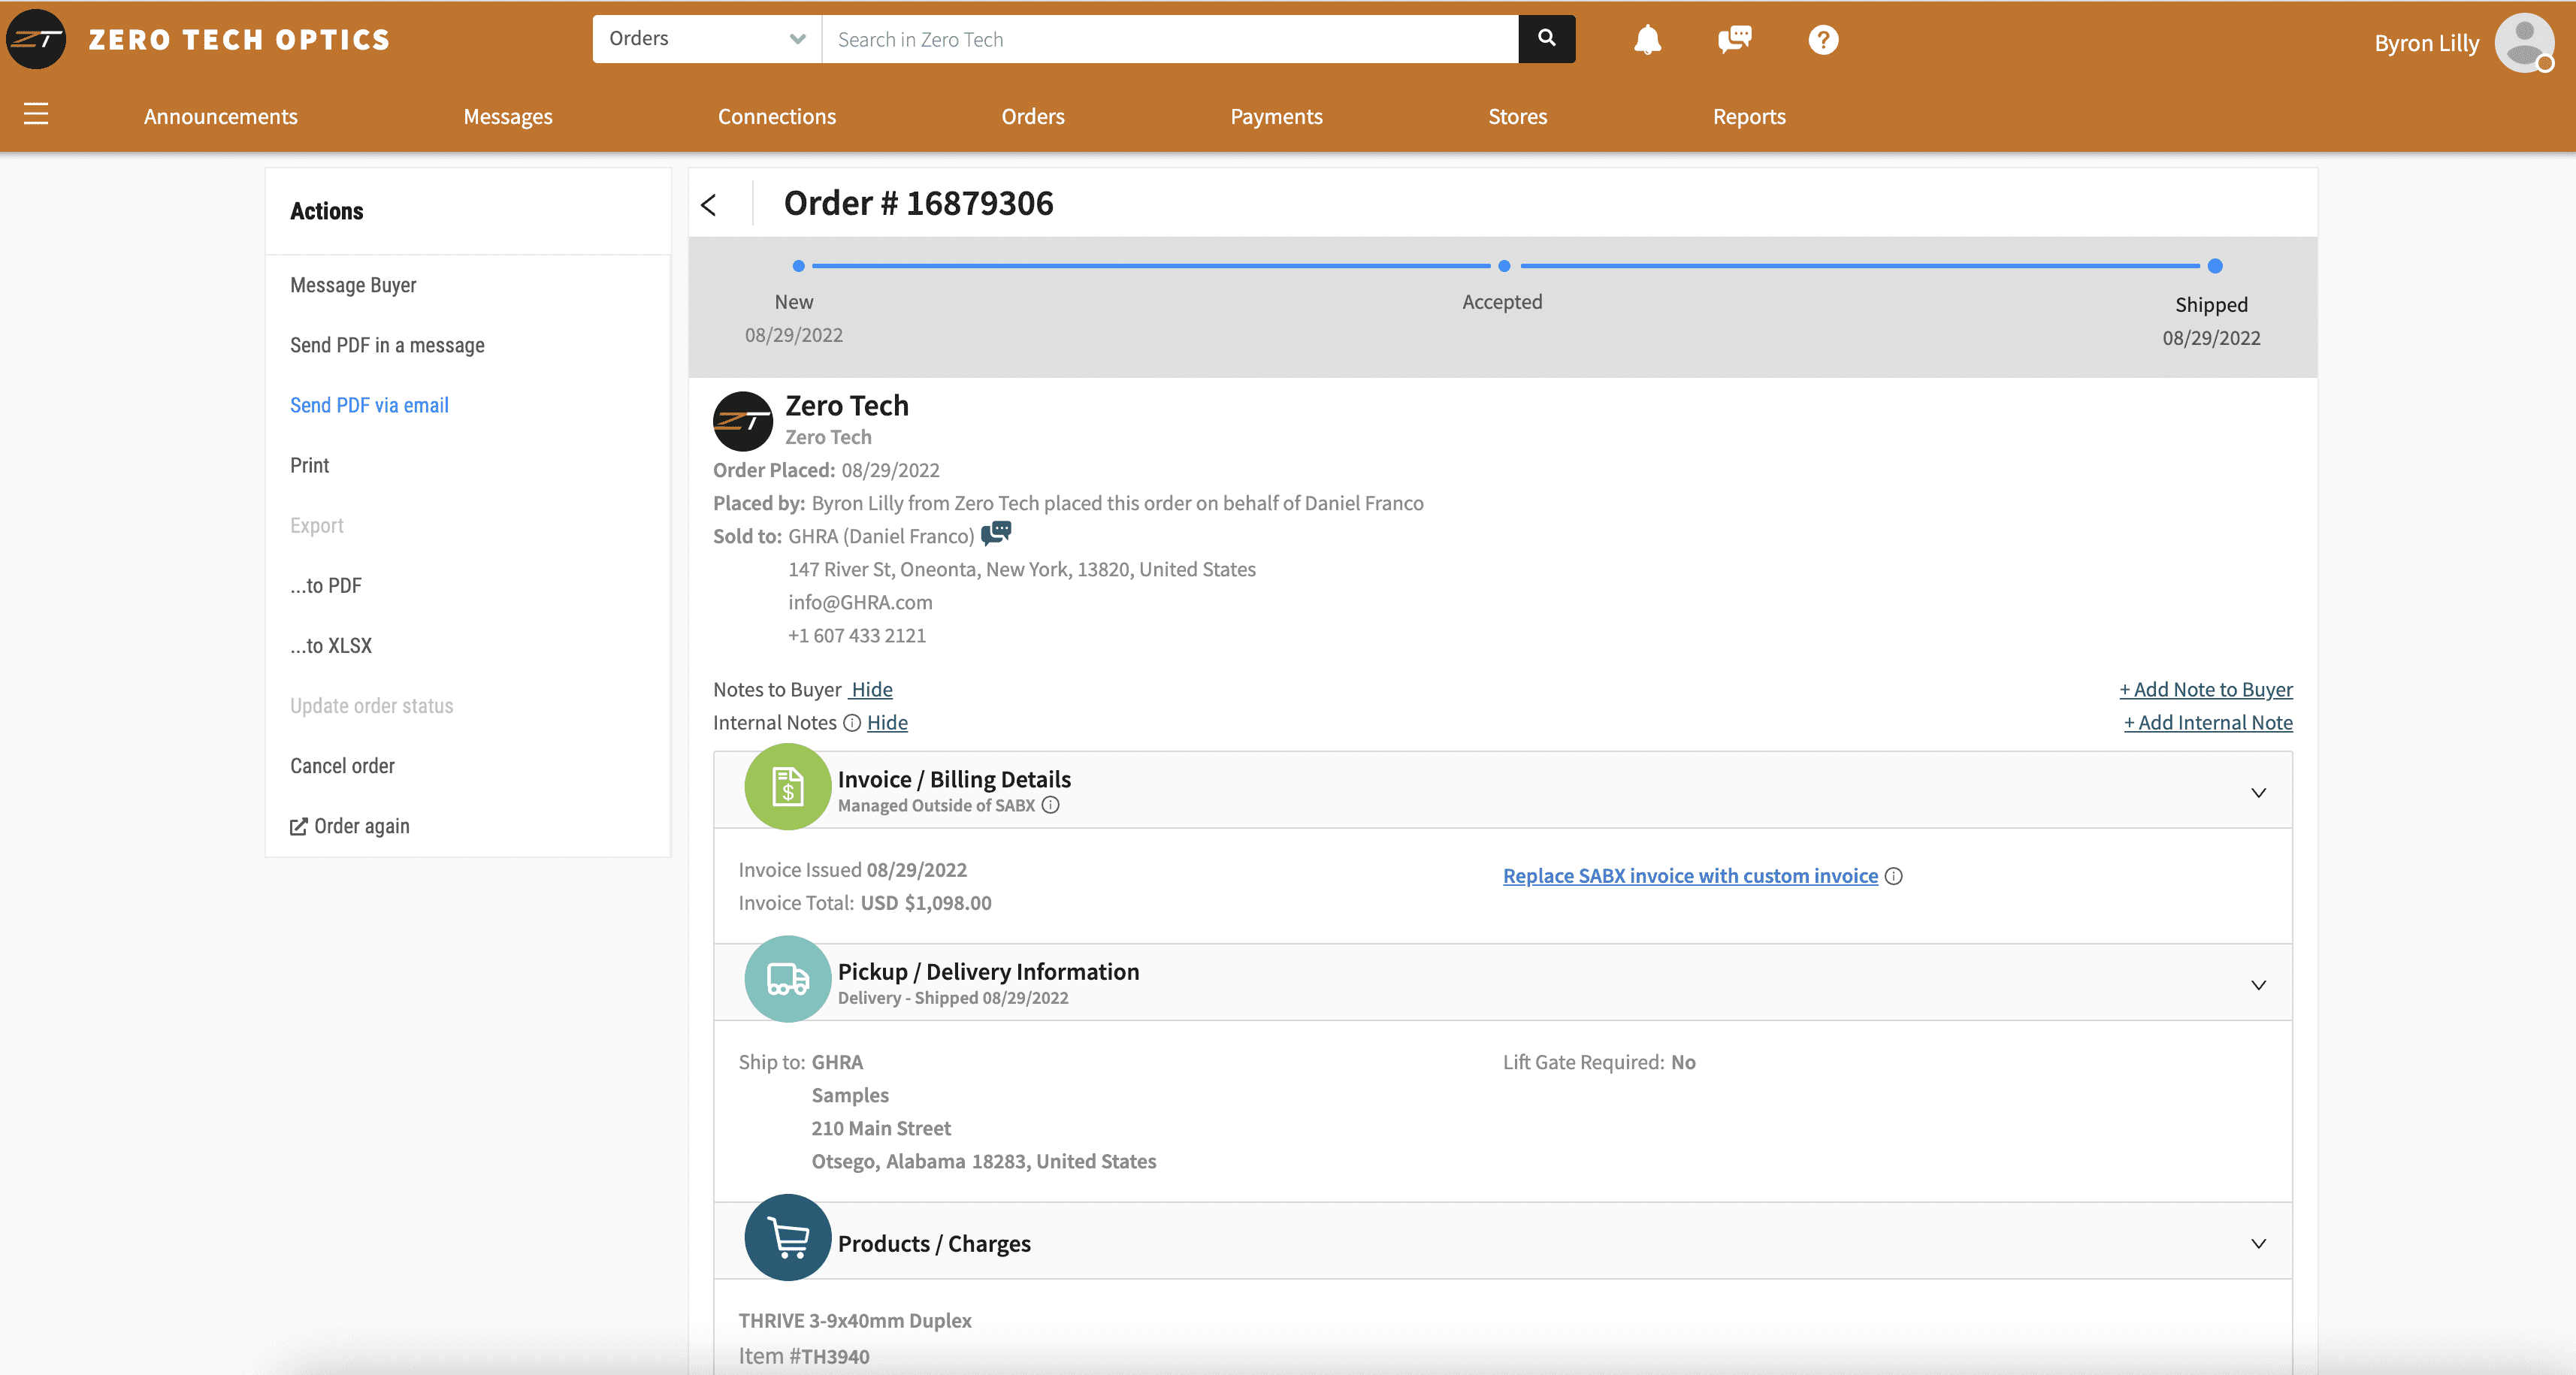
Task: Open the Announcements menu
Action: [x=221, y=116]
